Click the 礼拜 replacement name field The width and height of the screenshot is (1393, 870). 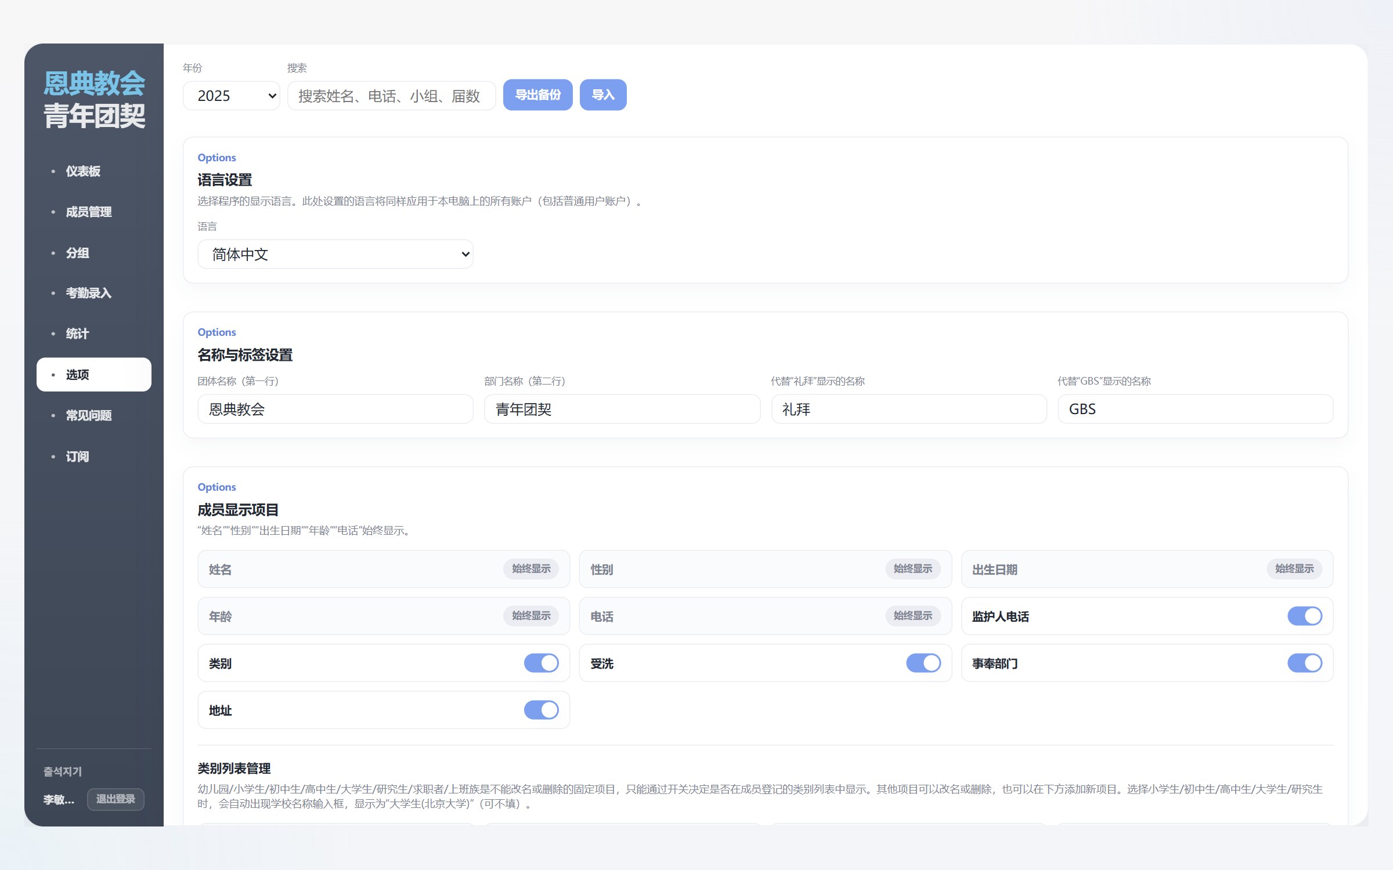point(909,409)
